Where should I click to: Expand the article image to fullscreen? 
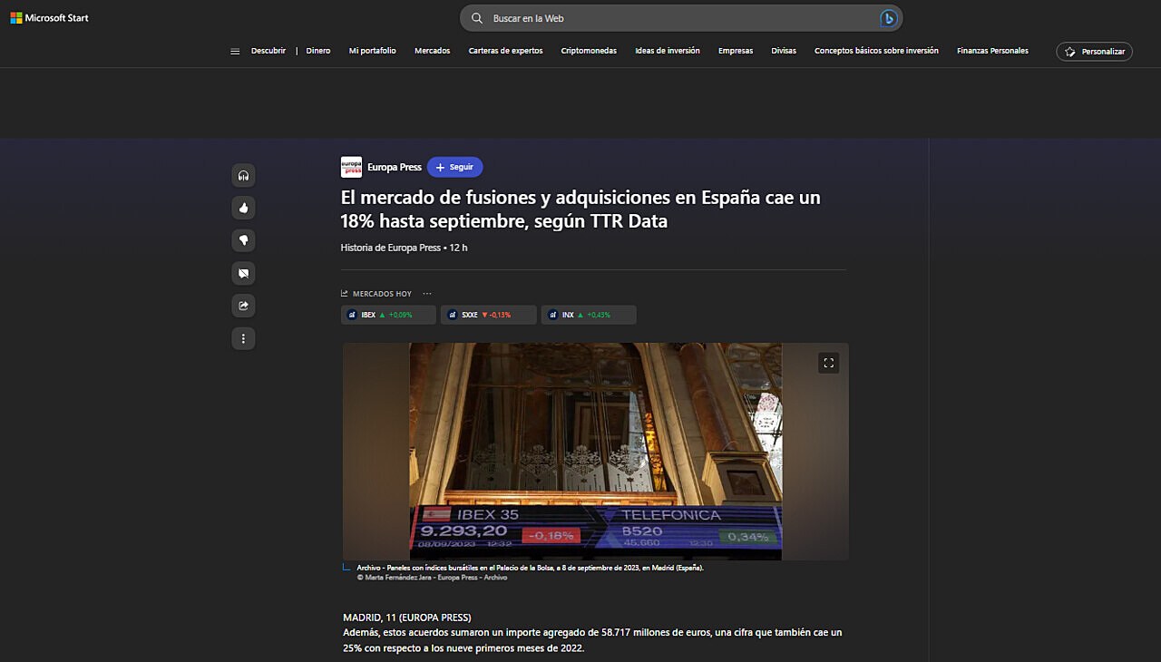[x=828, y=363]
